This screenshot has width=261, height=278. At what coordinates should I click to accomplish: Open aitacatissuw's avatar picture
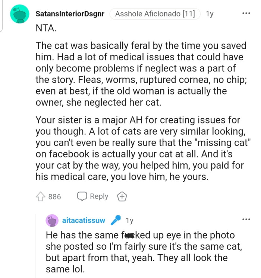(x=52, y=220)
